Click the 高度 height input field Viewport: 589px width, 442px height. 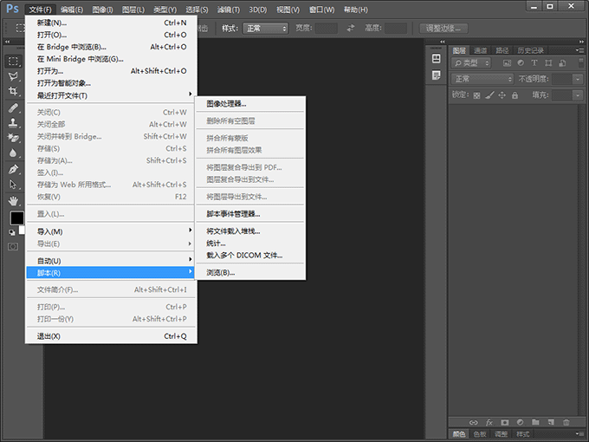click(396, 29)
